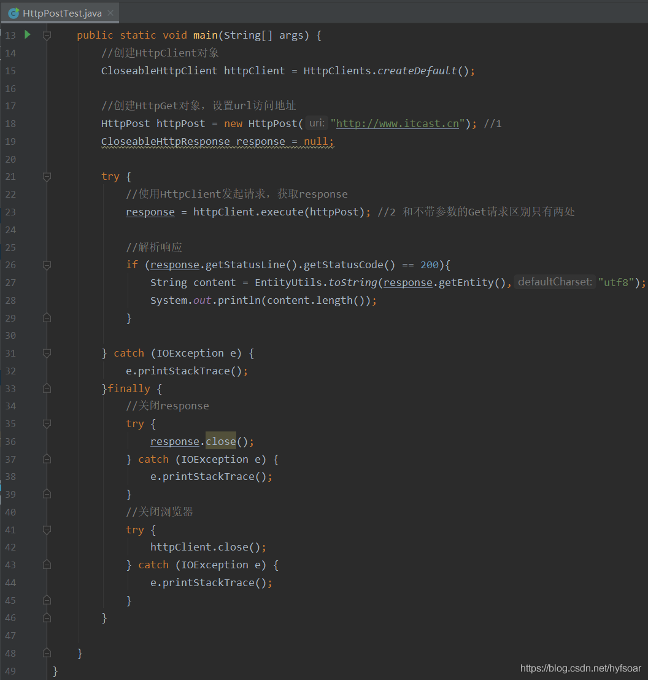Click getStatusCode() call on line 26
648x680 pixels.
pyautogui.click(x=349, y=265)
